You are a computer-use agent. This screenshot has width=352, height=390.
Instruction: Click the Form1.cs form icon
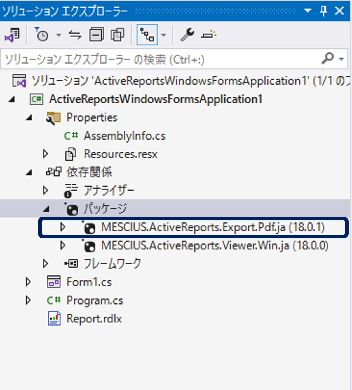[x=53, y=282]
